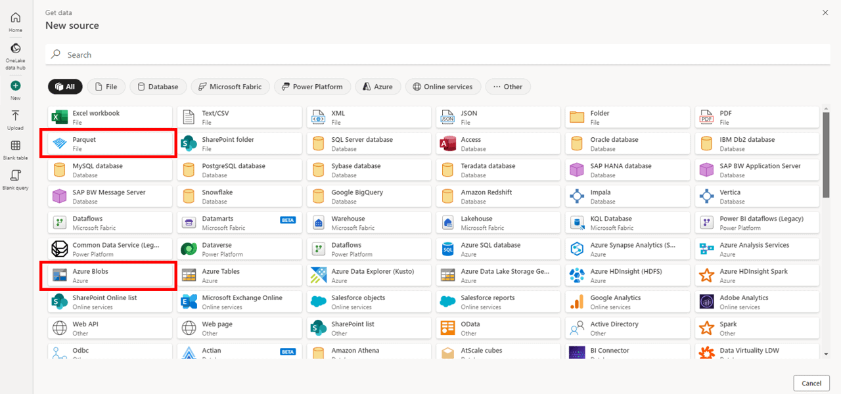
Task: Choose the Lakehouse icon
Action: click(x=448, y=223)
